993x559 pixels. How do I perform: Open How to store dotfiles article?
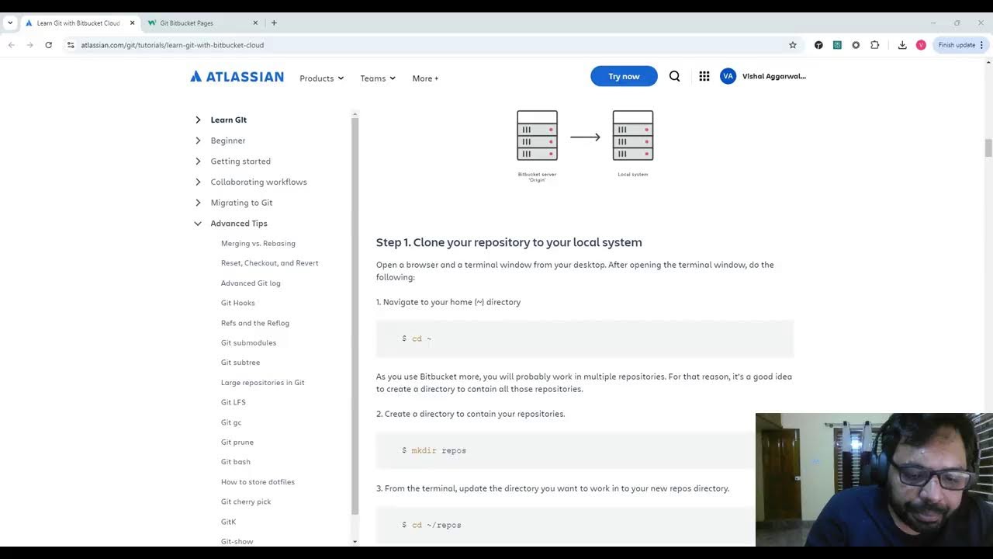point(258,482)
